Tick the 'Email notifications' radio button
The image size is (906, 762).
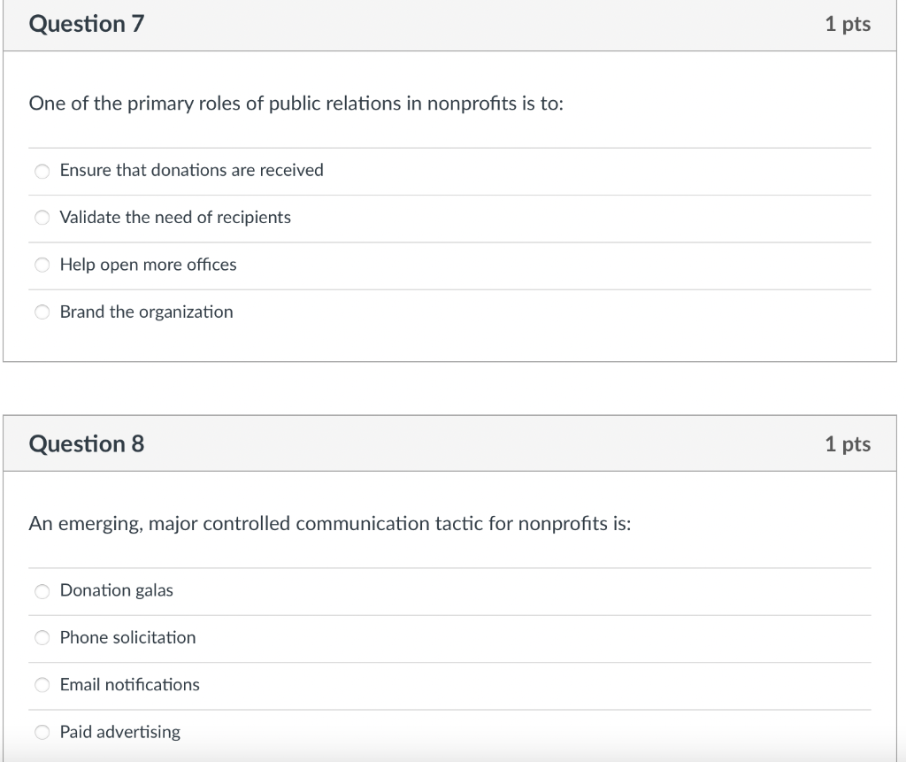[x=42, y=685]
